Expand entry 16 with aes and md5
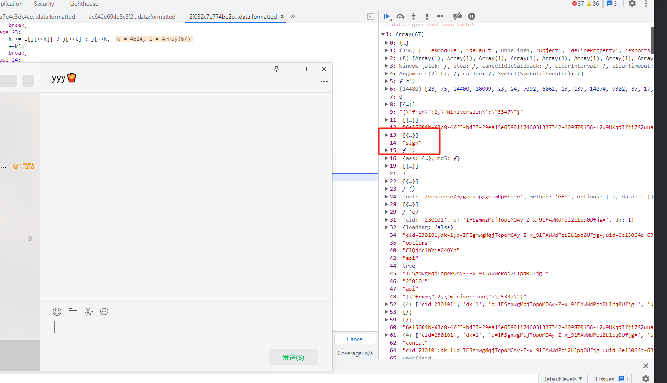The width and height of the screenshot is (667, 383). [x=387, y=158]
